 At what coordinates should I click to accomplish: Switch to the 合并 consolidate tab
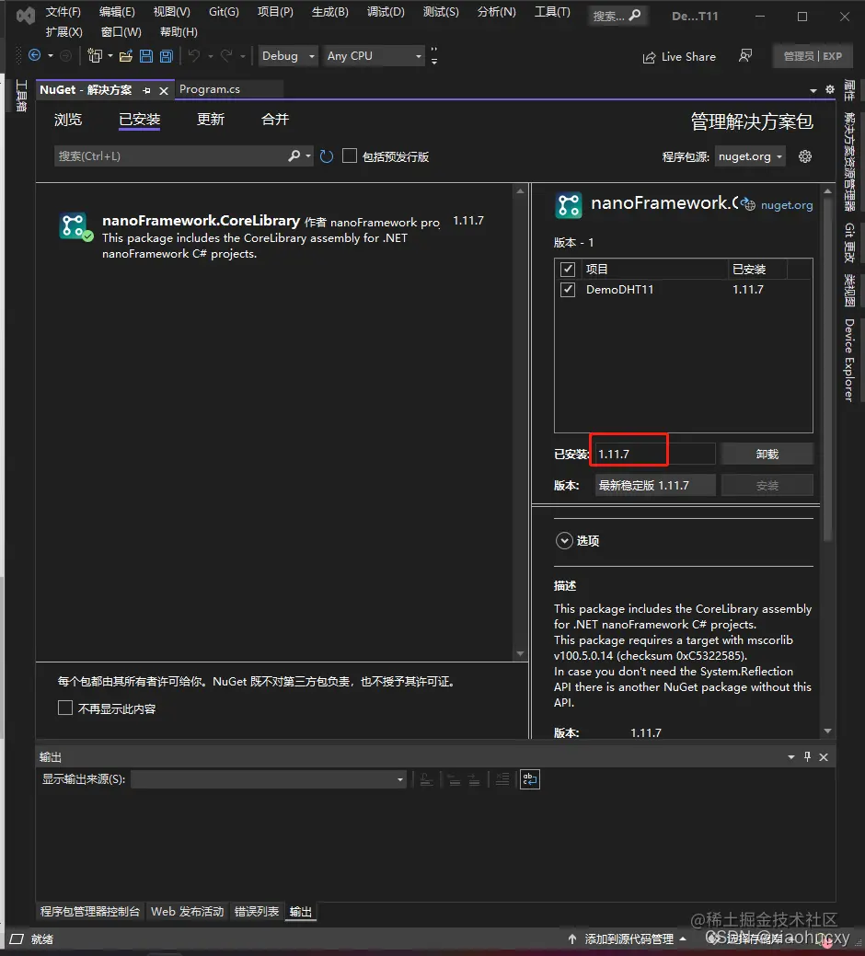click(x=275, y=120)
